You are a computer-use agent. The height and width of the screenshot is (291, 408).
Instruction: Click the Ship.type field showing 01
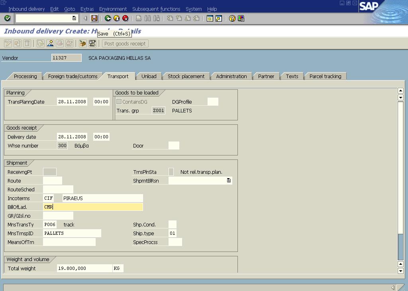(173, 233)
